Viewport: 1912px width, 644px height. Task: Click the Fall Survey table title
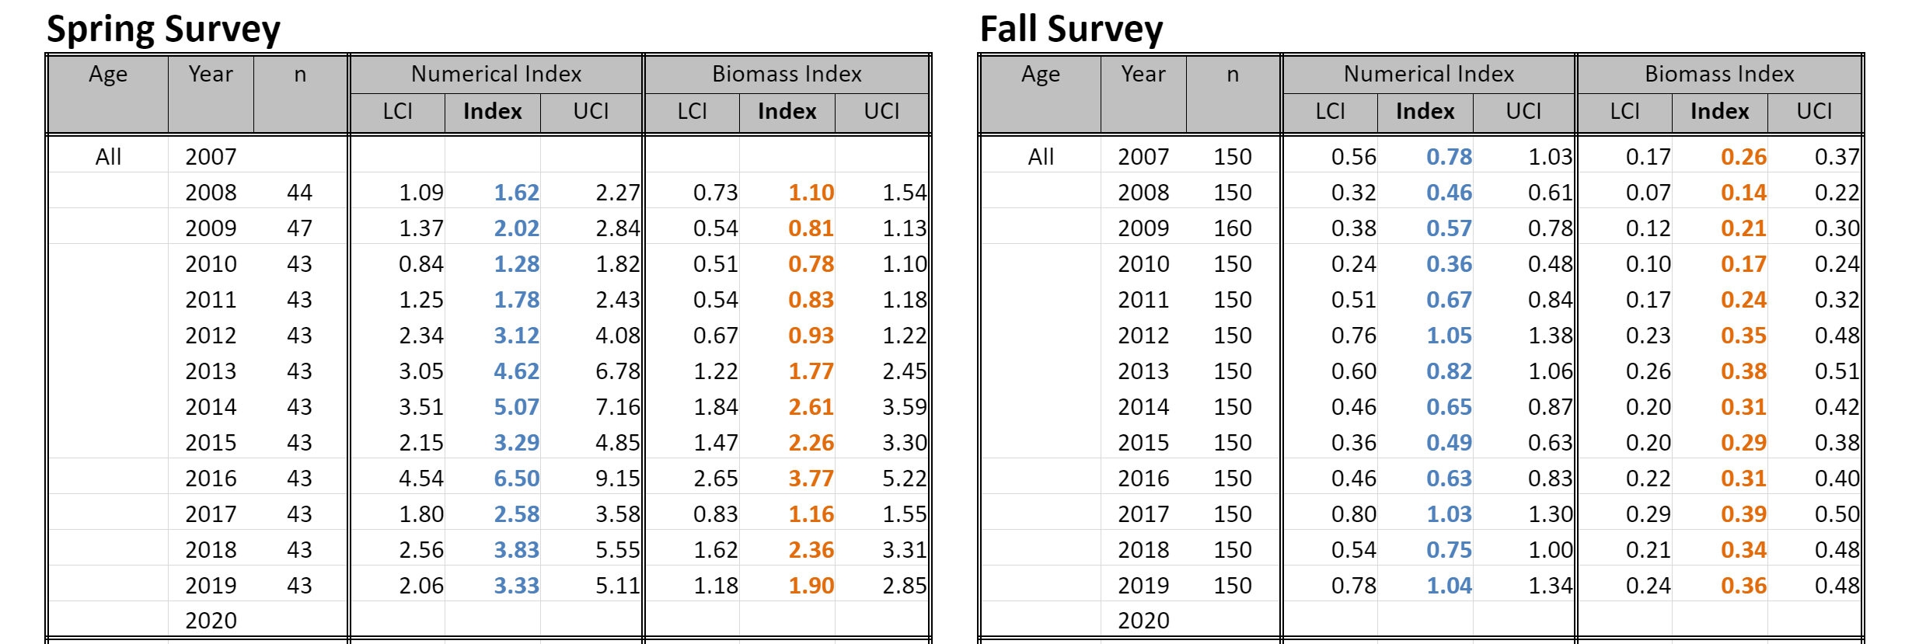[x=1071, y=30]
